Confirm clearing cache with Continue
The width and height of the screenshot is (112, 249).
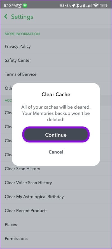[x=56, y=135]
